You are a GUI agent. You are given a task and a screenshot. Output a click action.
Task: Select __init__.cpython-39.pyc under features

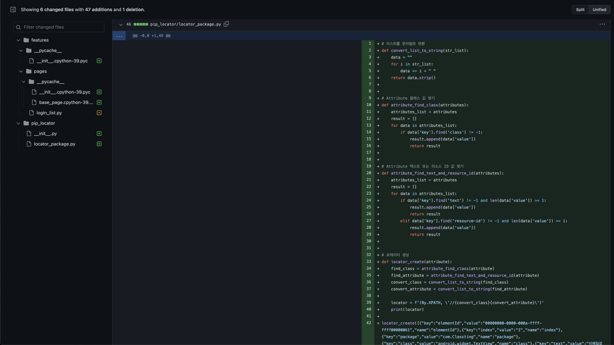click(62, 61)
